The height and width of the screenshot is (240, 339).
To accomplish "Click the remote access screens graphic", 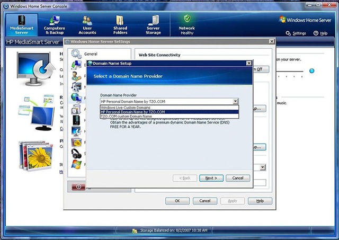I will [x=37, y=112].
